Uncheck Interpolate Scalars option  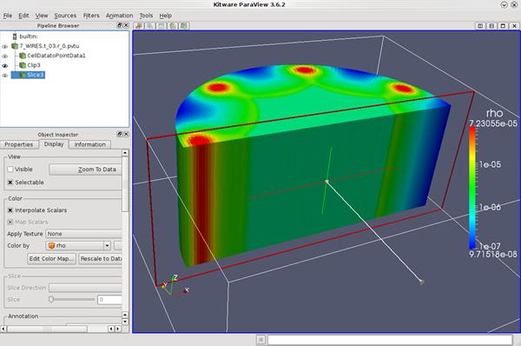pyautogui.click(x=10, y=210)
